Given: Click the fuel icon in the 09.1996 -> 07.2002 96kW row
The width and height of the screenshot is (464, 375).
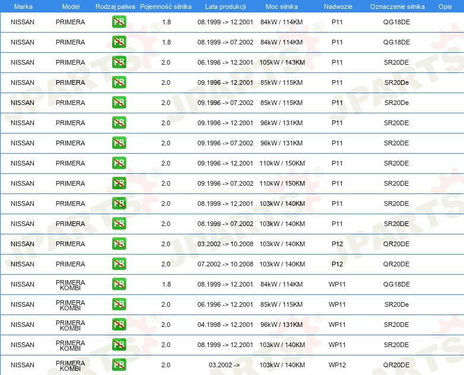Looking at the screenshot, I should tap(119, 142).
